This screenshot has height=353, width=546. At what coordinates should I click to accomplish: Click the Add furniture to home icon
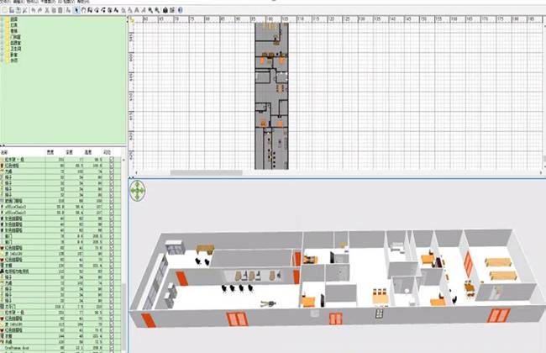pyautogui.click(x=68, y=10)
